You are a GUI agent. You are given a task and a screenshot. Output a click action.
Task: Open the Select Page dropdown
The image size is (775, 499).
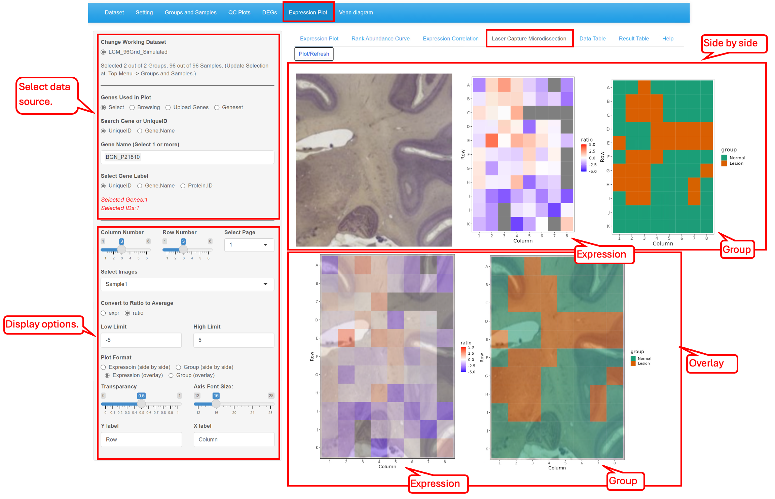click(249, 245)
